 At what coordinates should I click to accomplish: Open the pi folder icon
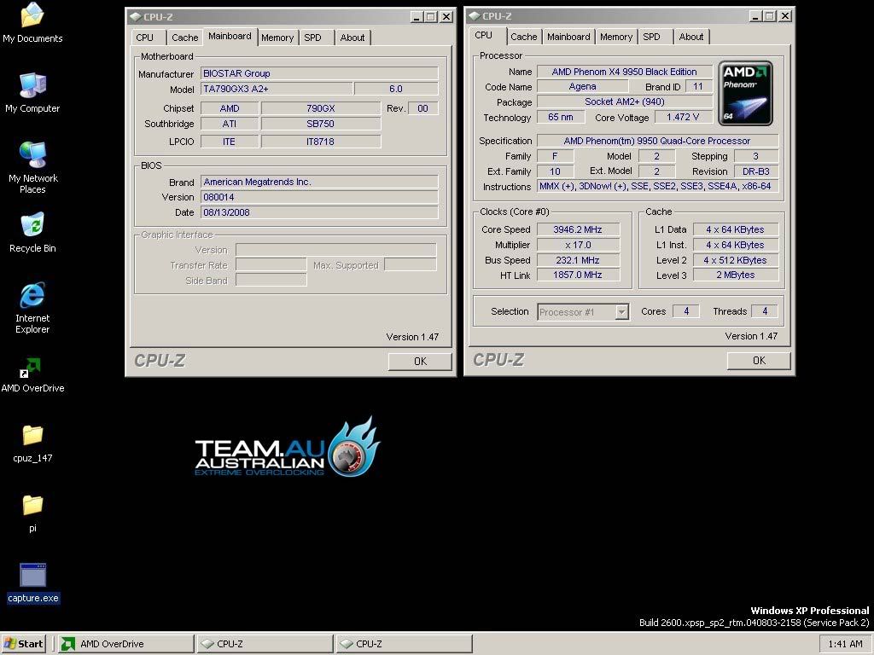point(32,513)
